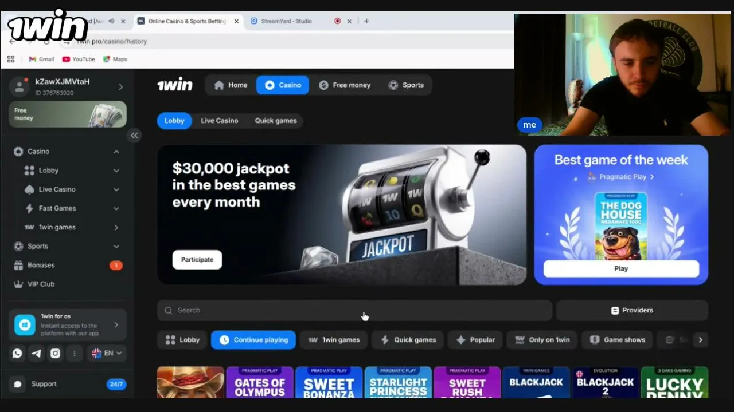Collapse the left sidebar with double-arrow button
This screenshot has height=412, width=734.
point(134,136)
